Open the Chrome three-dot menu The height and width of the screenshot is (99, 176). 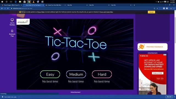[x=174, y=9]
